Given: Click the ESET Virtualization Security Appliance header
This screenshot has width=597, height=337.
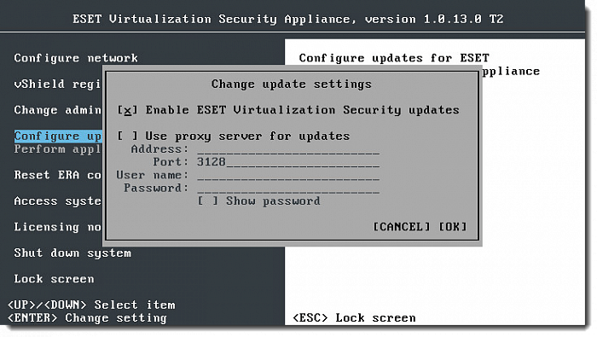Looking at the screenshot, I should coord(288,19).
